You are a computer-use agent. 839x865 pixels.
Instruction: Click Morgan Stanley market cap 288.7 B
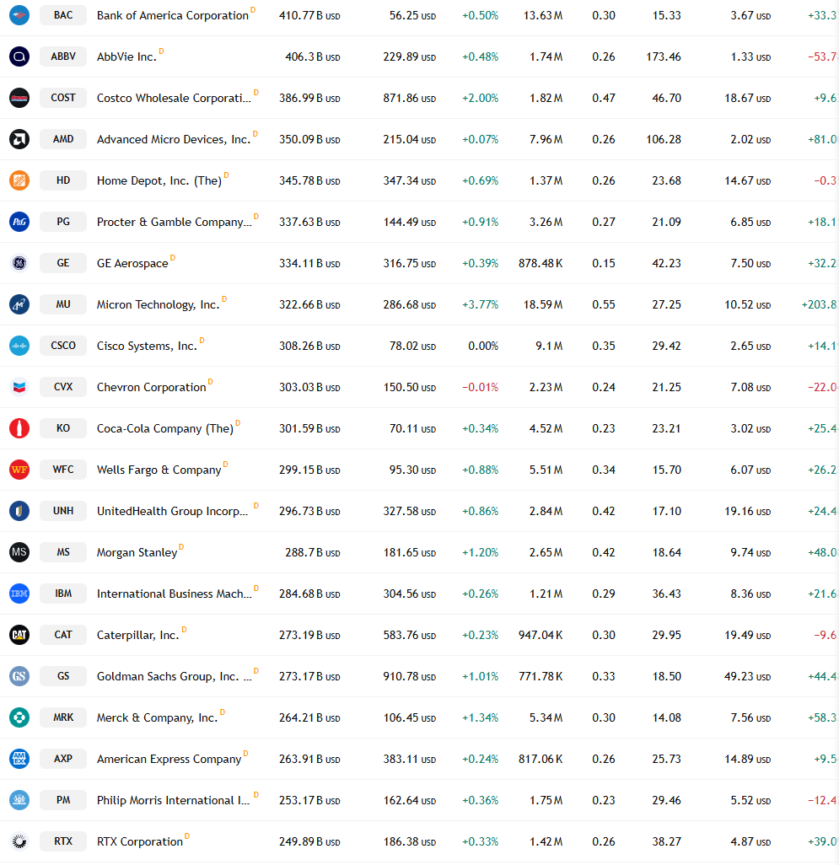coord(313,552)
